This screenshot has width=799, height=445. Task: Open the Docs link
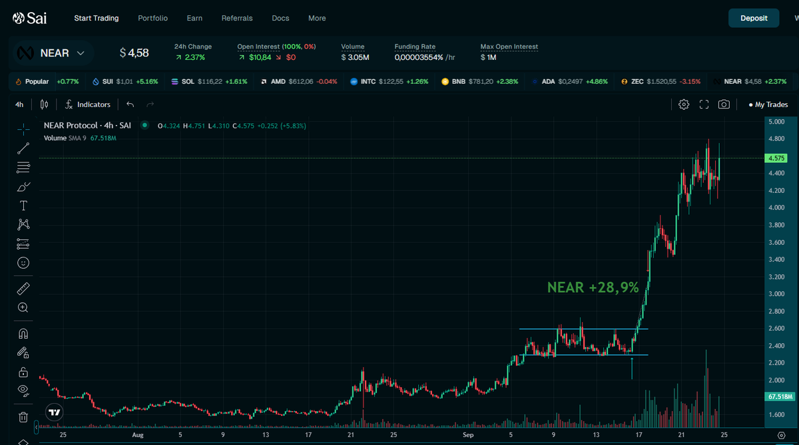pos(281,18)
